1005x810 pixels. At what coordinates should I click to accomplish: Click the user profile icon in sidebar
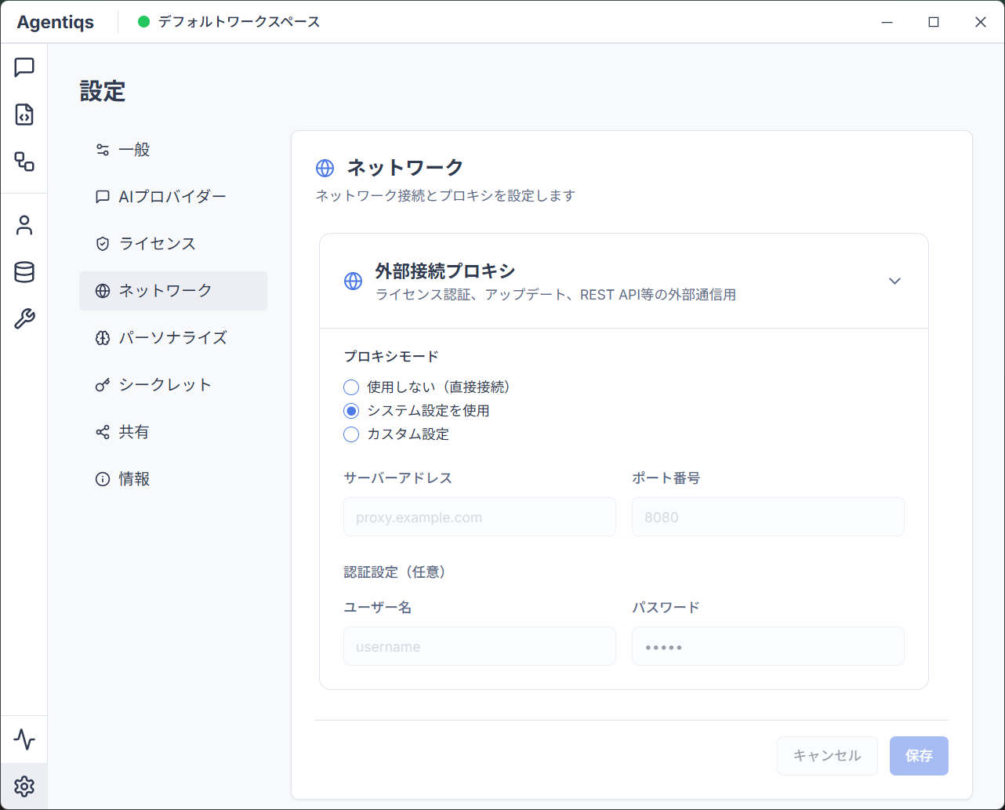pos(24,226)
